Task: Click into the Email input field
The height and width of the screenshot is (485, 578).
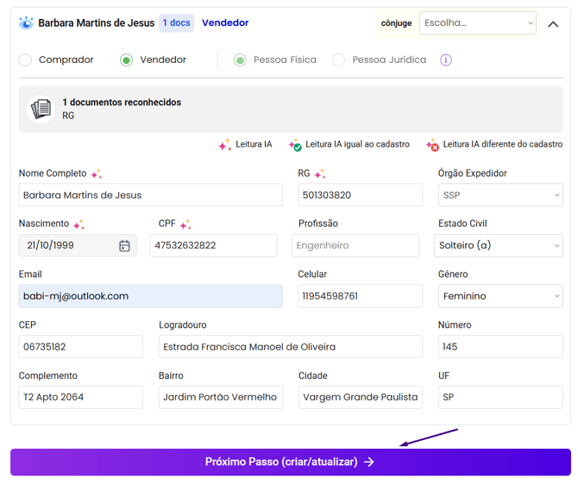Action: [x=150, y=296]
